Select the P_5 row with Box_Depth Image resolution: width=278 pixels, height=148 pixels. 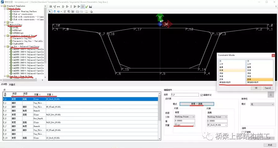pos(81,118)
